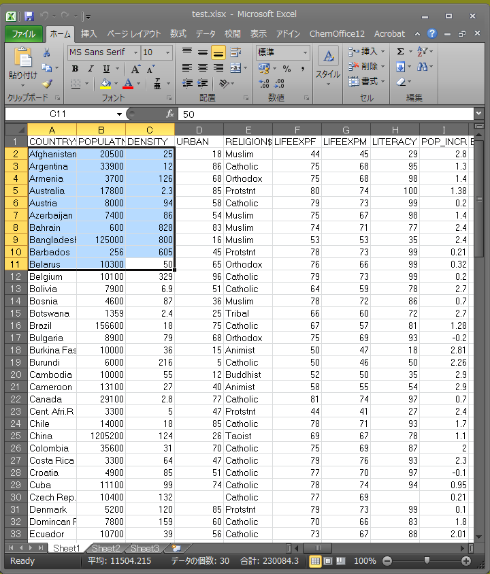Open the font size 10 dropdown
This screenshot has height=574, width=490.
pyautogui.click(x=167, y=52)
